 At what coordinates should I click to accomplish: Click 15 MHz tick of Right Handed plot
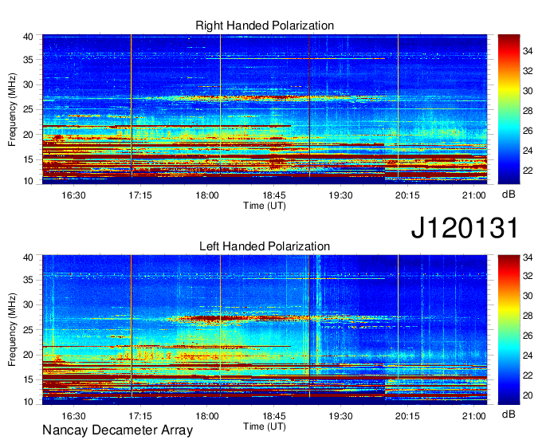(28, 159)
